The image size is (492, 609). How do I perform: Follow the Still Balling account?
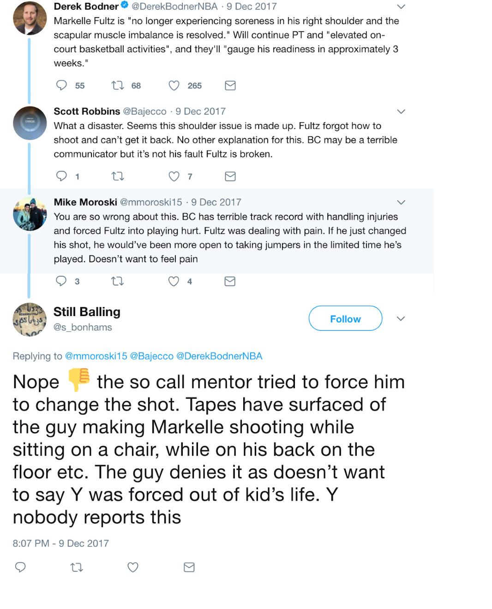tap(345, 318)
